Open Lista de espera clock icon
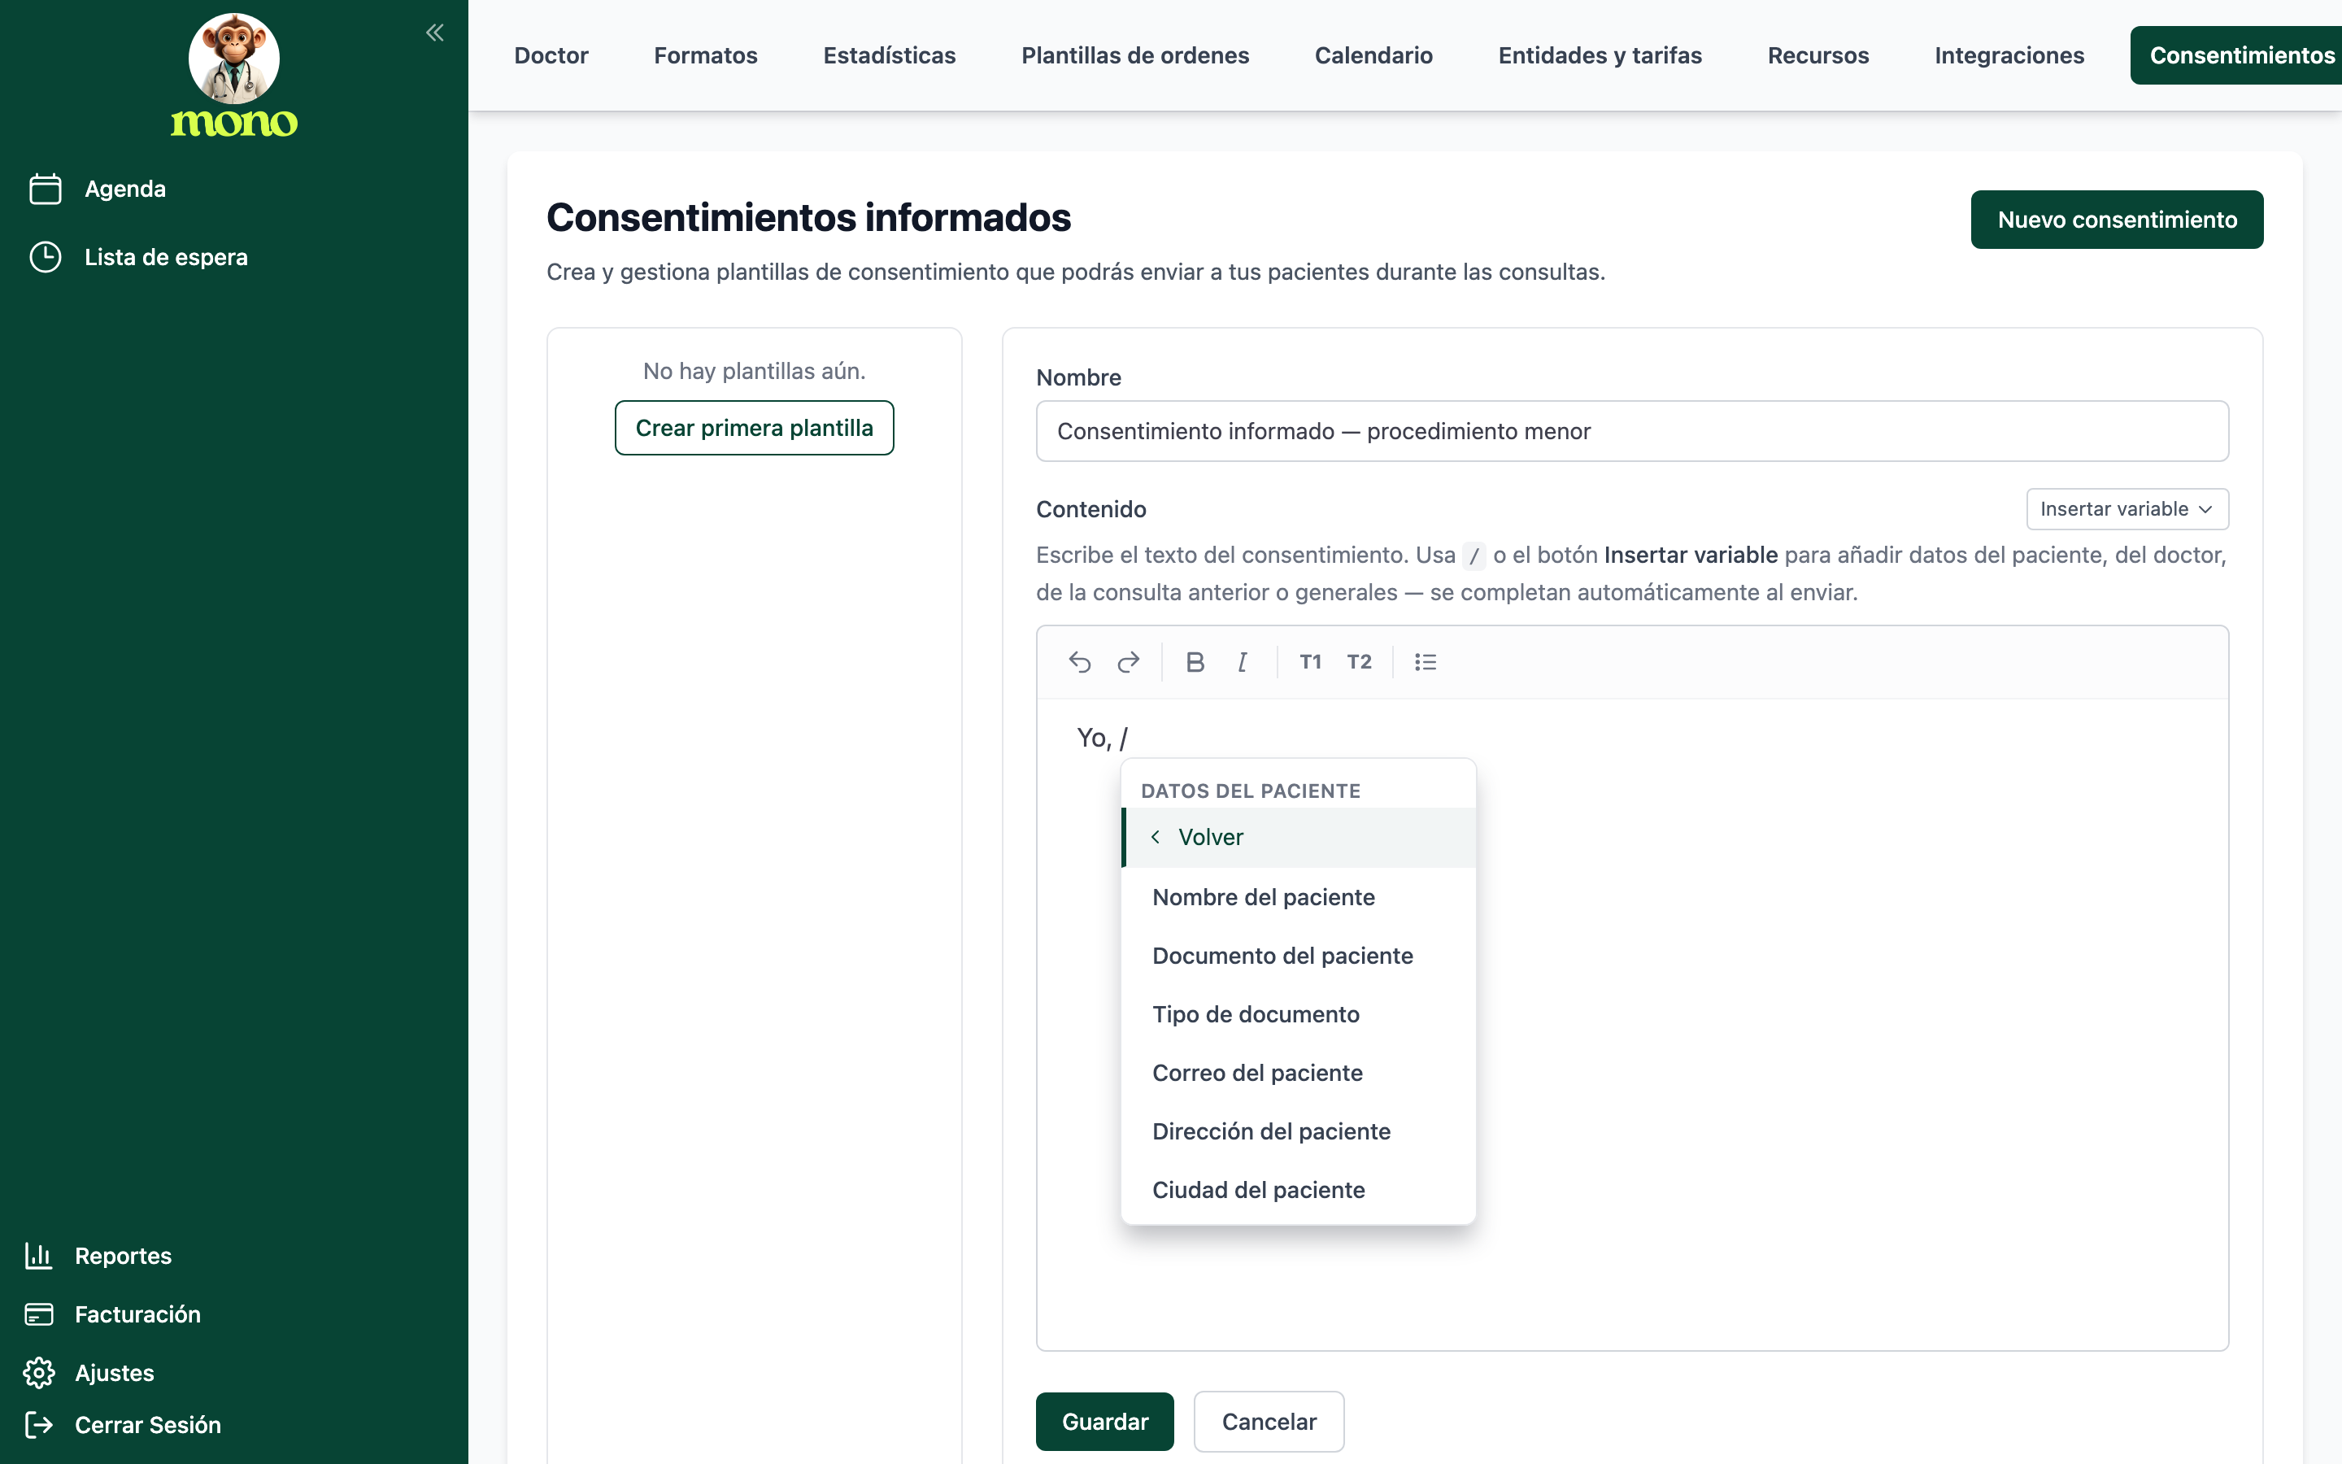This screenshot has height=1464, width=2342. [x=46, y=258]
